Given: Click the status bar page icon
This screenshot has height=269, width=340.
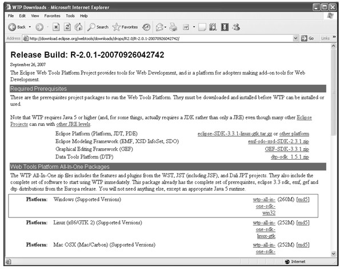Looking at the screenshot, I should tap(8, 262).
